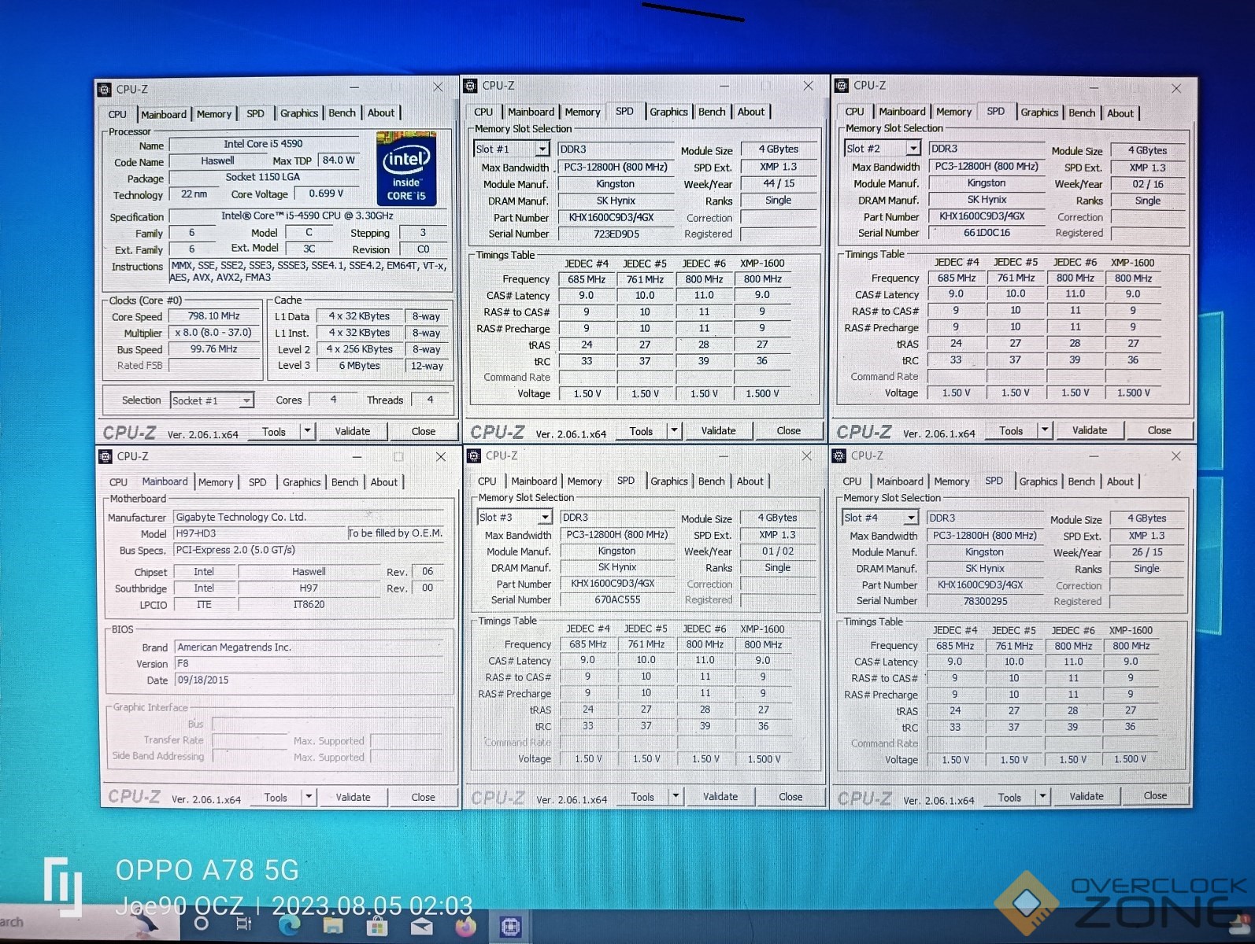This screenshot has height=944, width=1255.
Task: Click serial number 670AC555 field
Action: coord(618,599)
